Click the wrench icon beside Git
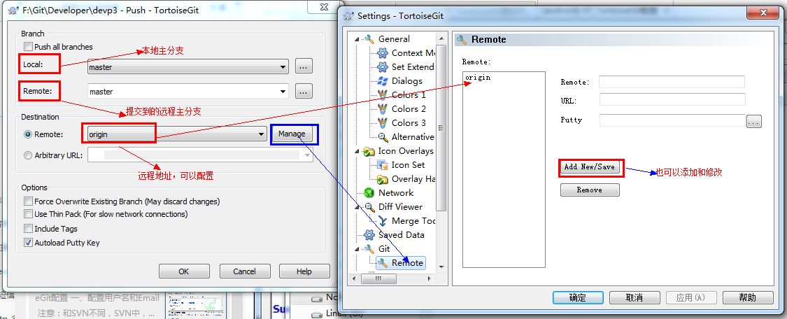 [369, 249]
